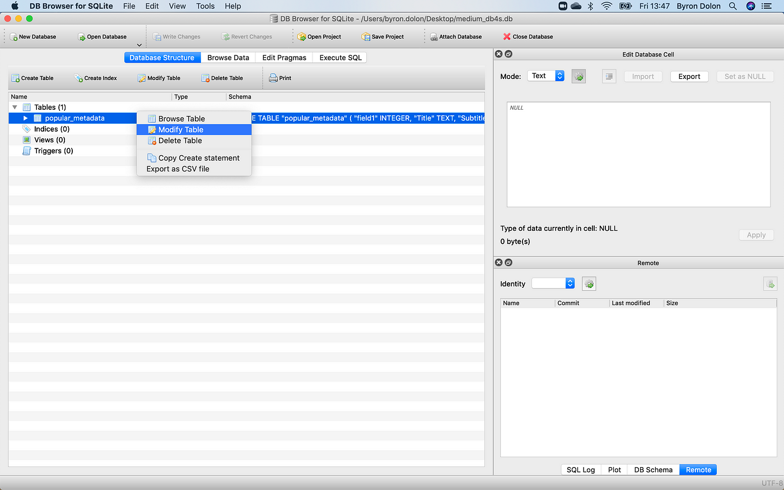
Task: Click the red Close Database icon
Action: click(507, 37)
